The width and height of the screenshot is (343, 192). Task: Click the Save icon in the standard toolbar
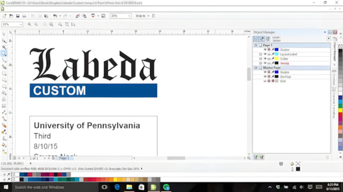17,16
